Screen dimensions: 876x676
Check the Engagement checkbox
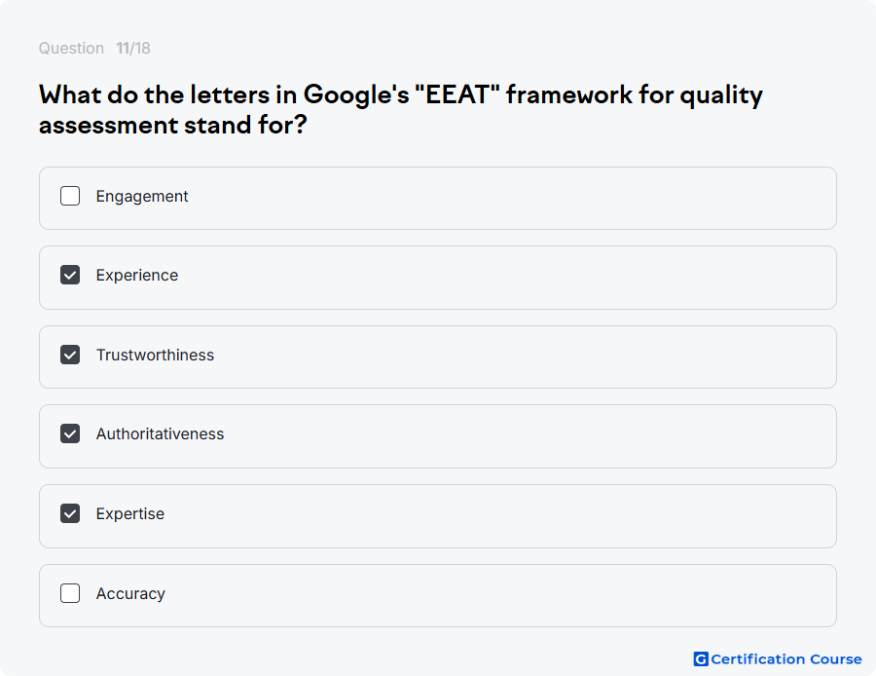(x=70, y=196)
